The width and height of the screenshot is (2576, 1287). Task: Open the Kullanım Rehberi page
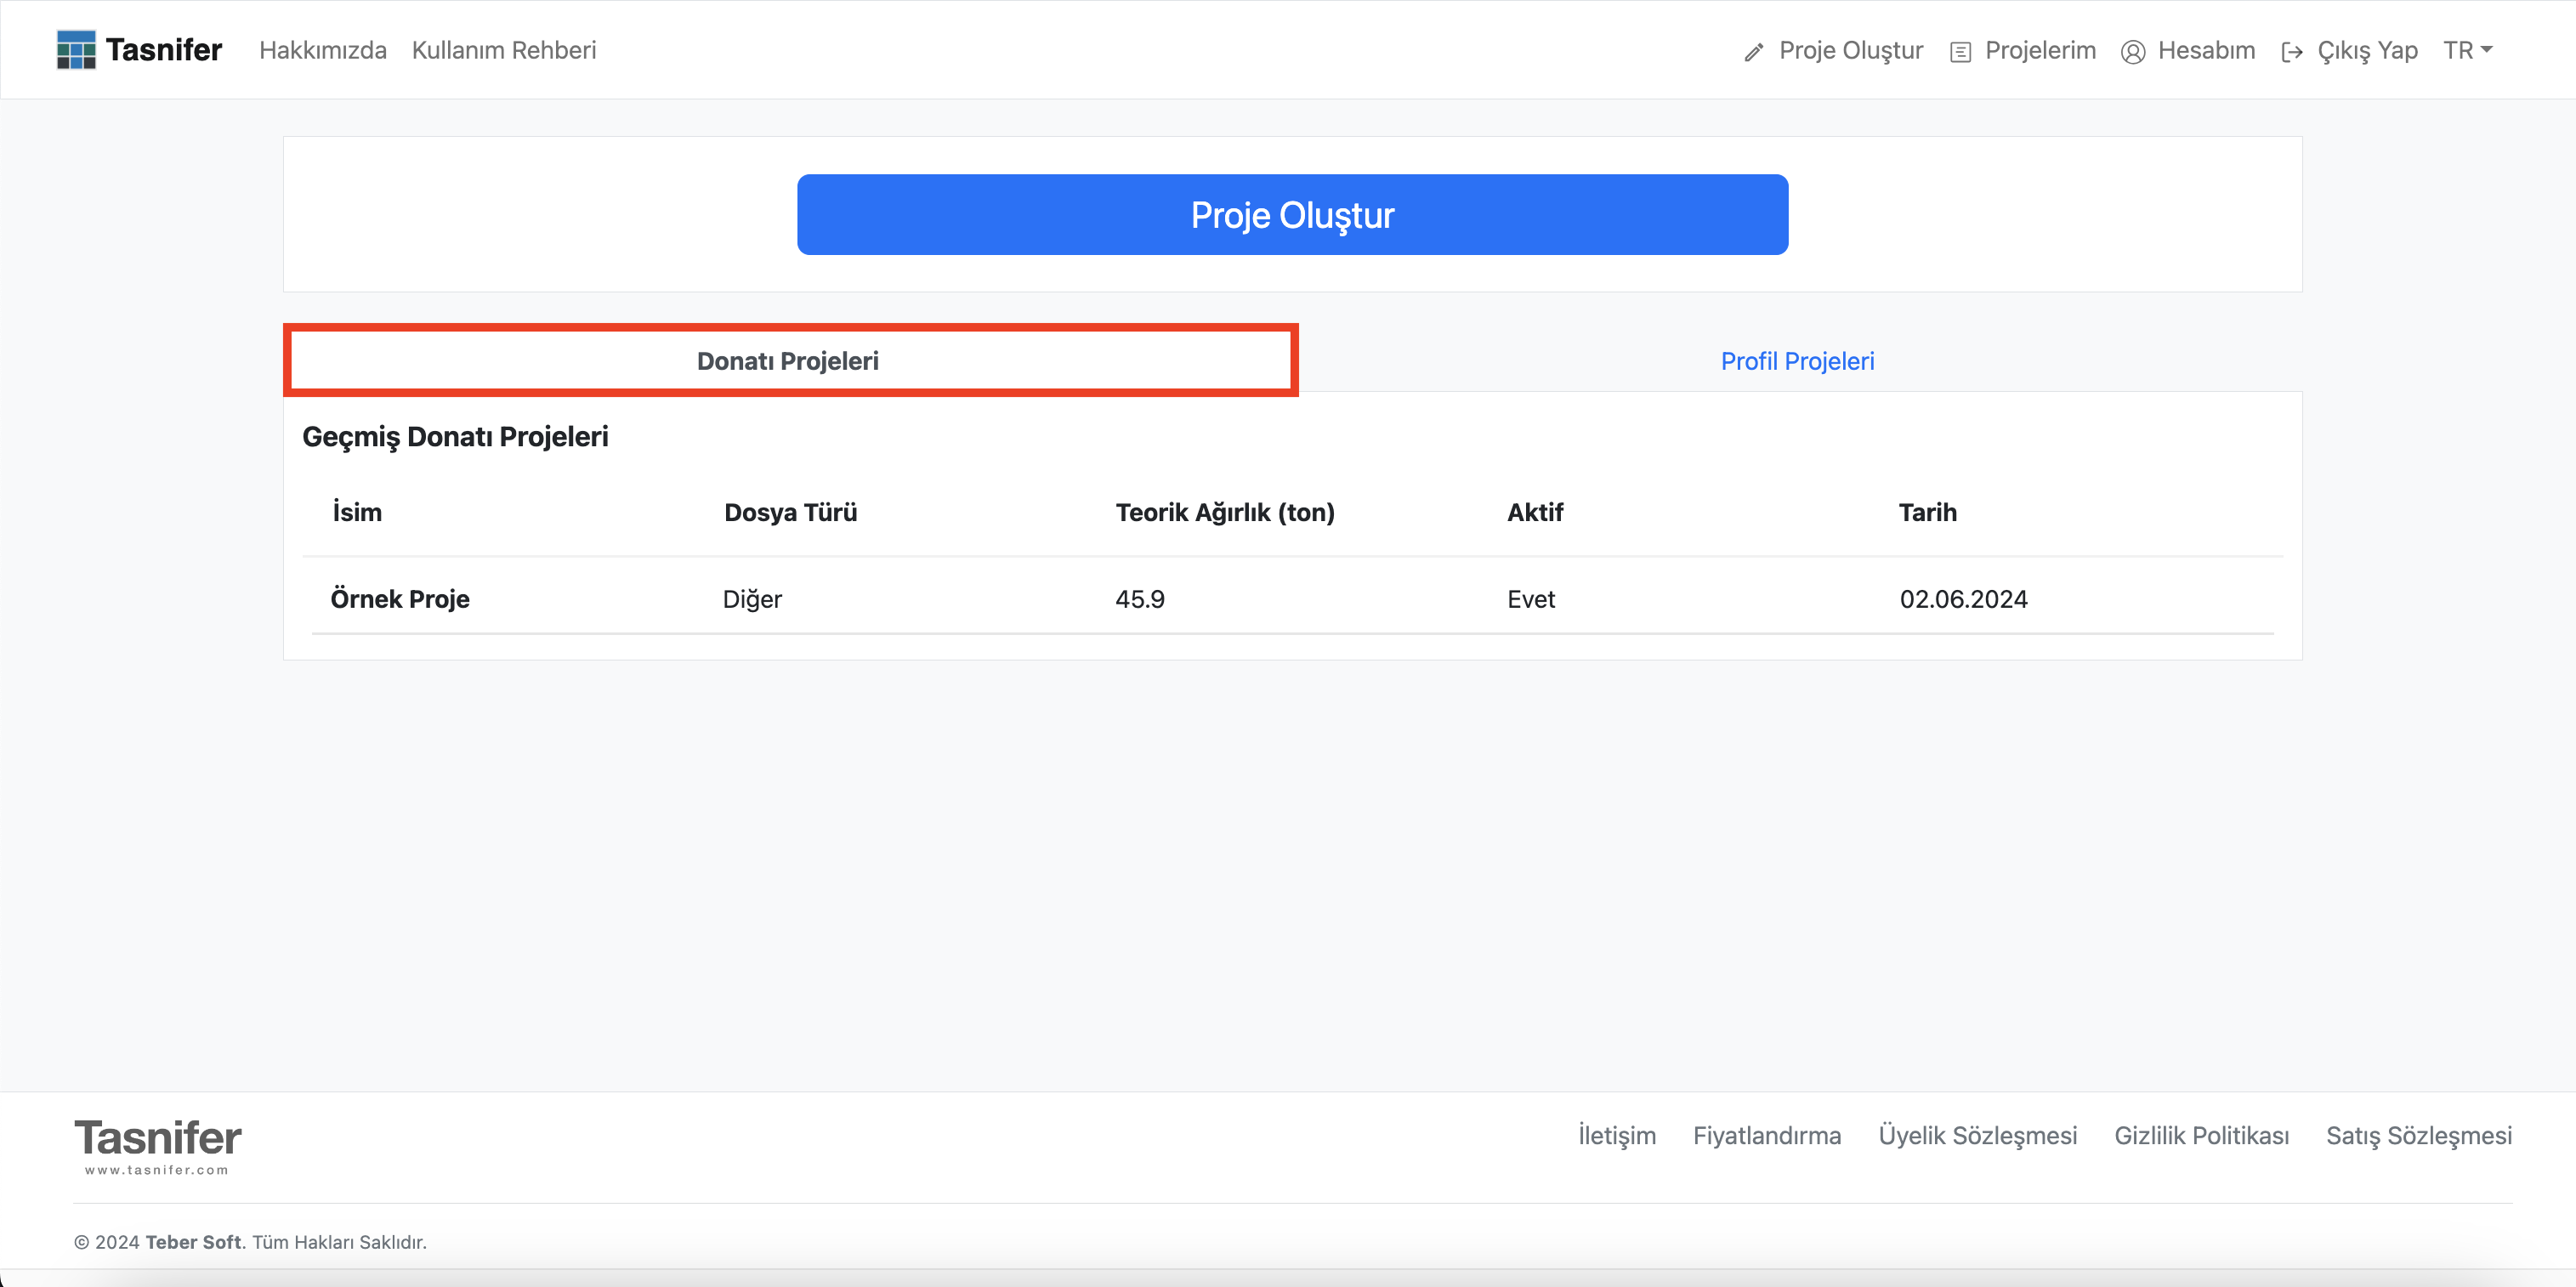pyautogui.click(x=504, y=50)
